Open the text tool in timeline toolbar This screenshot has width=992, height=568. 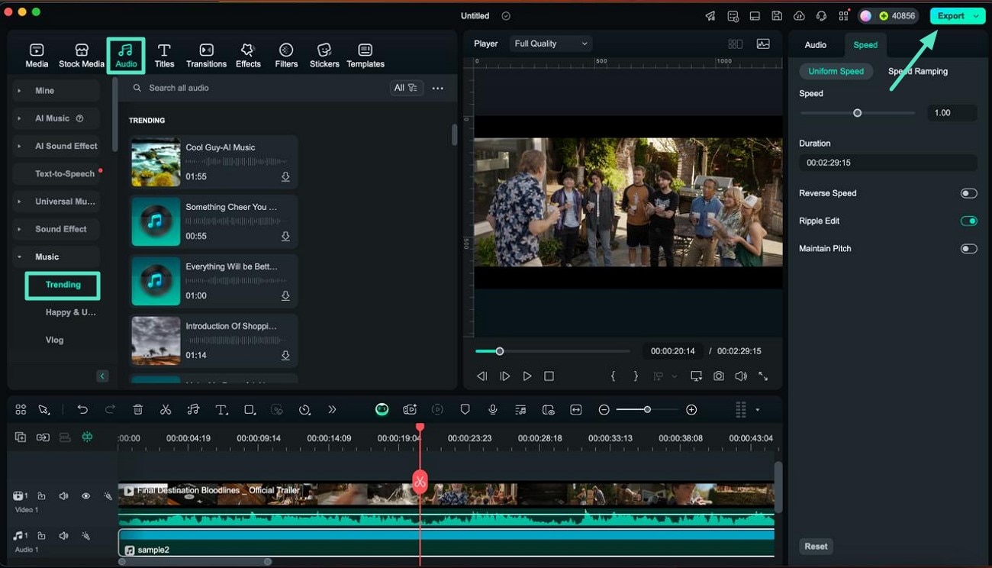click(221, 410)
